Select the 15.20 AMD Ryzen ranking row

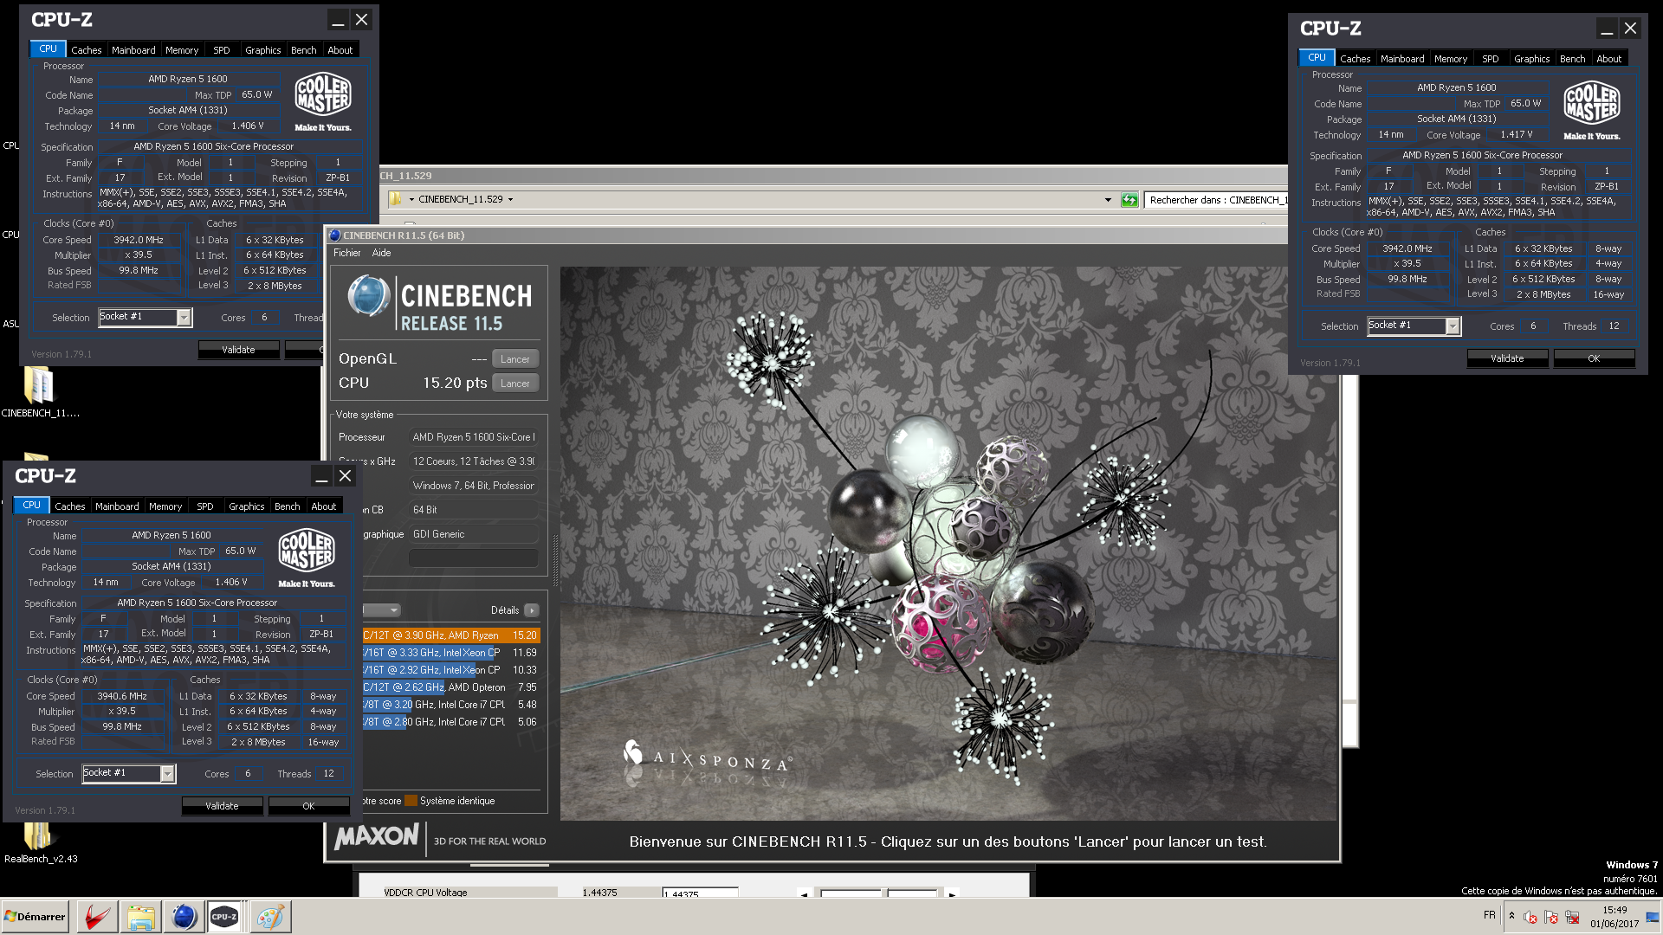point(450,635)
